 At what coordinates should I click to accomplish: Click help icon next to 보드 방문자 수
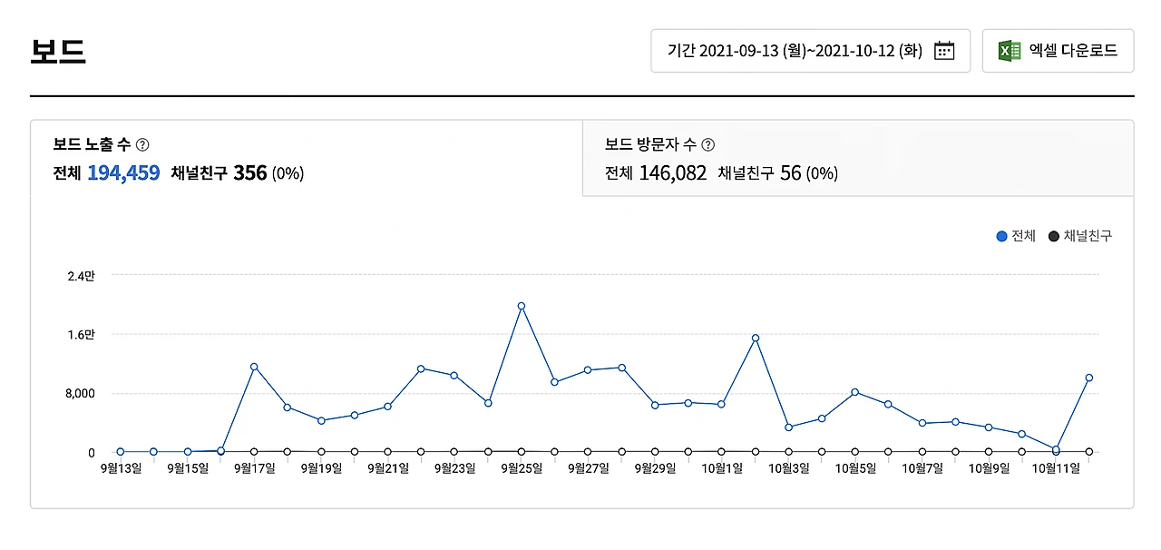click(x=708, y=144)
